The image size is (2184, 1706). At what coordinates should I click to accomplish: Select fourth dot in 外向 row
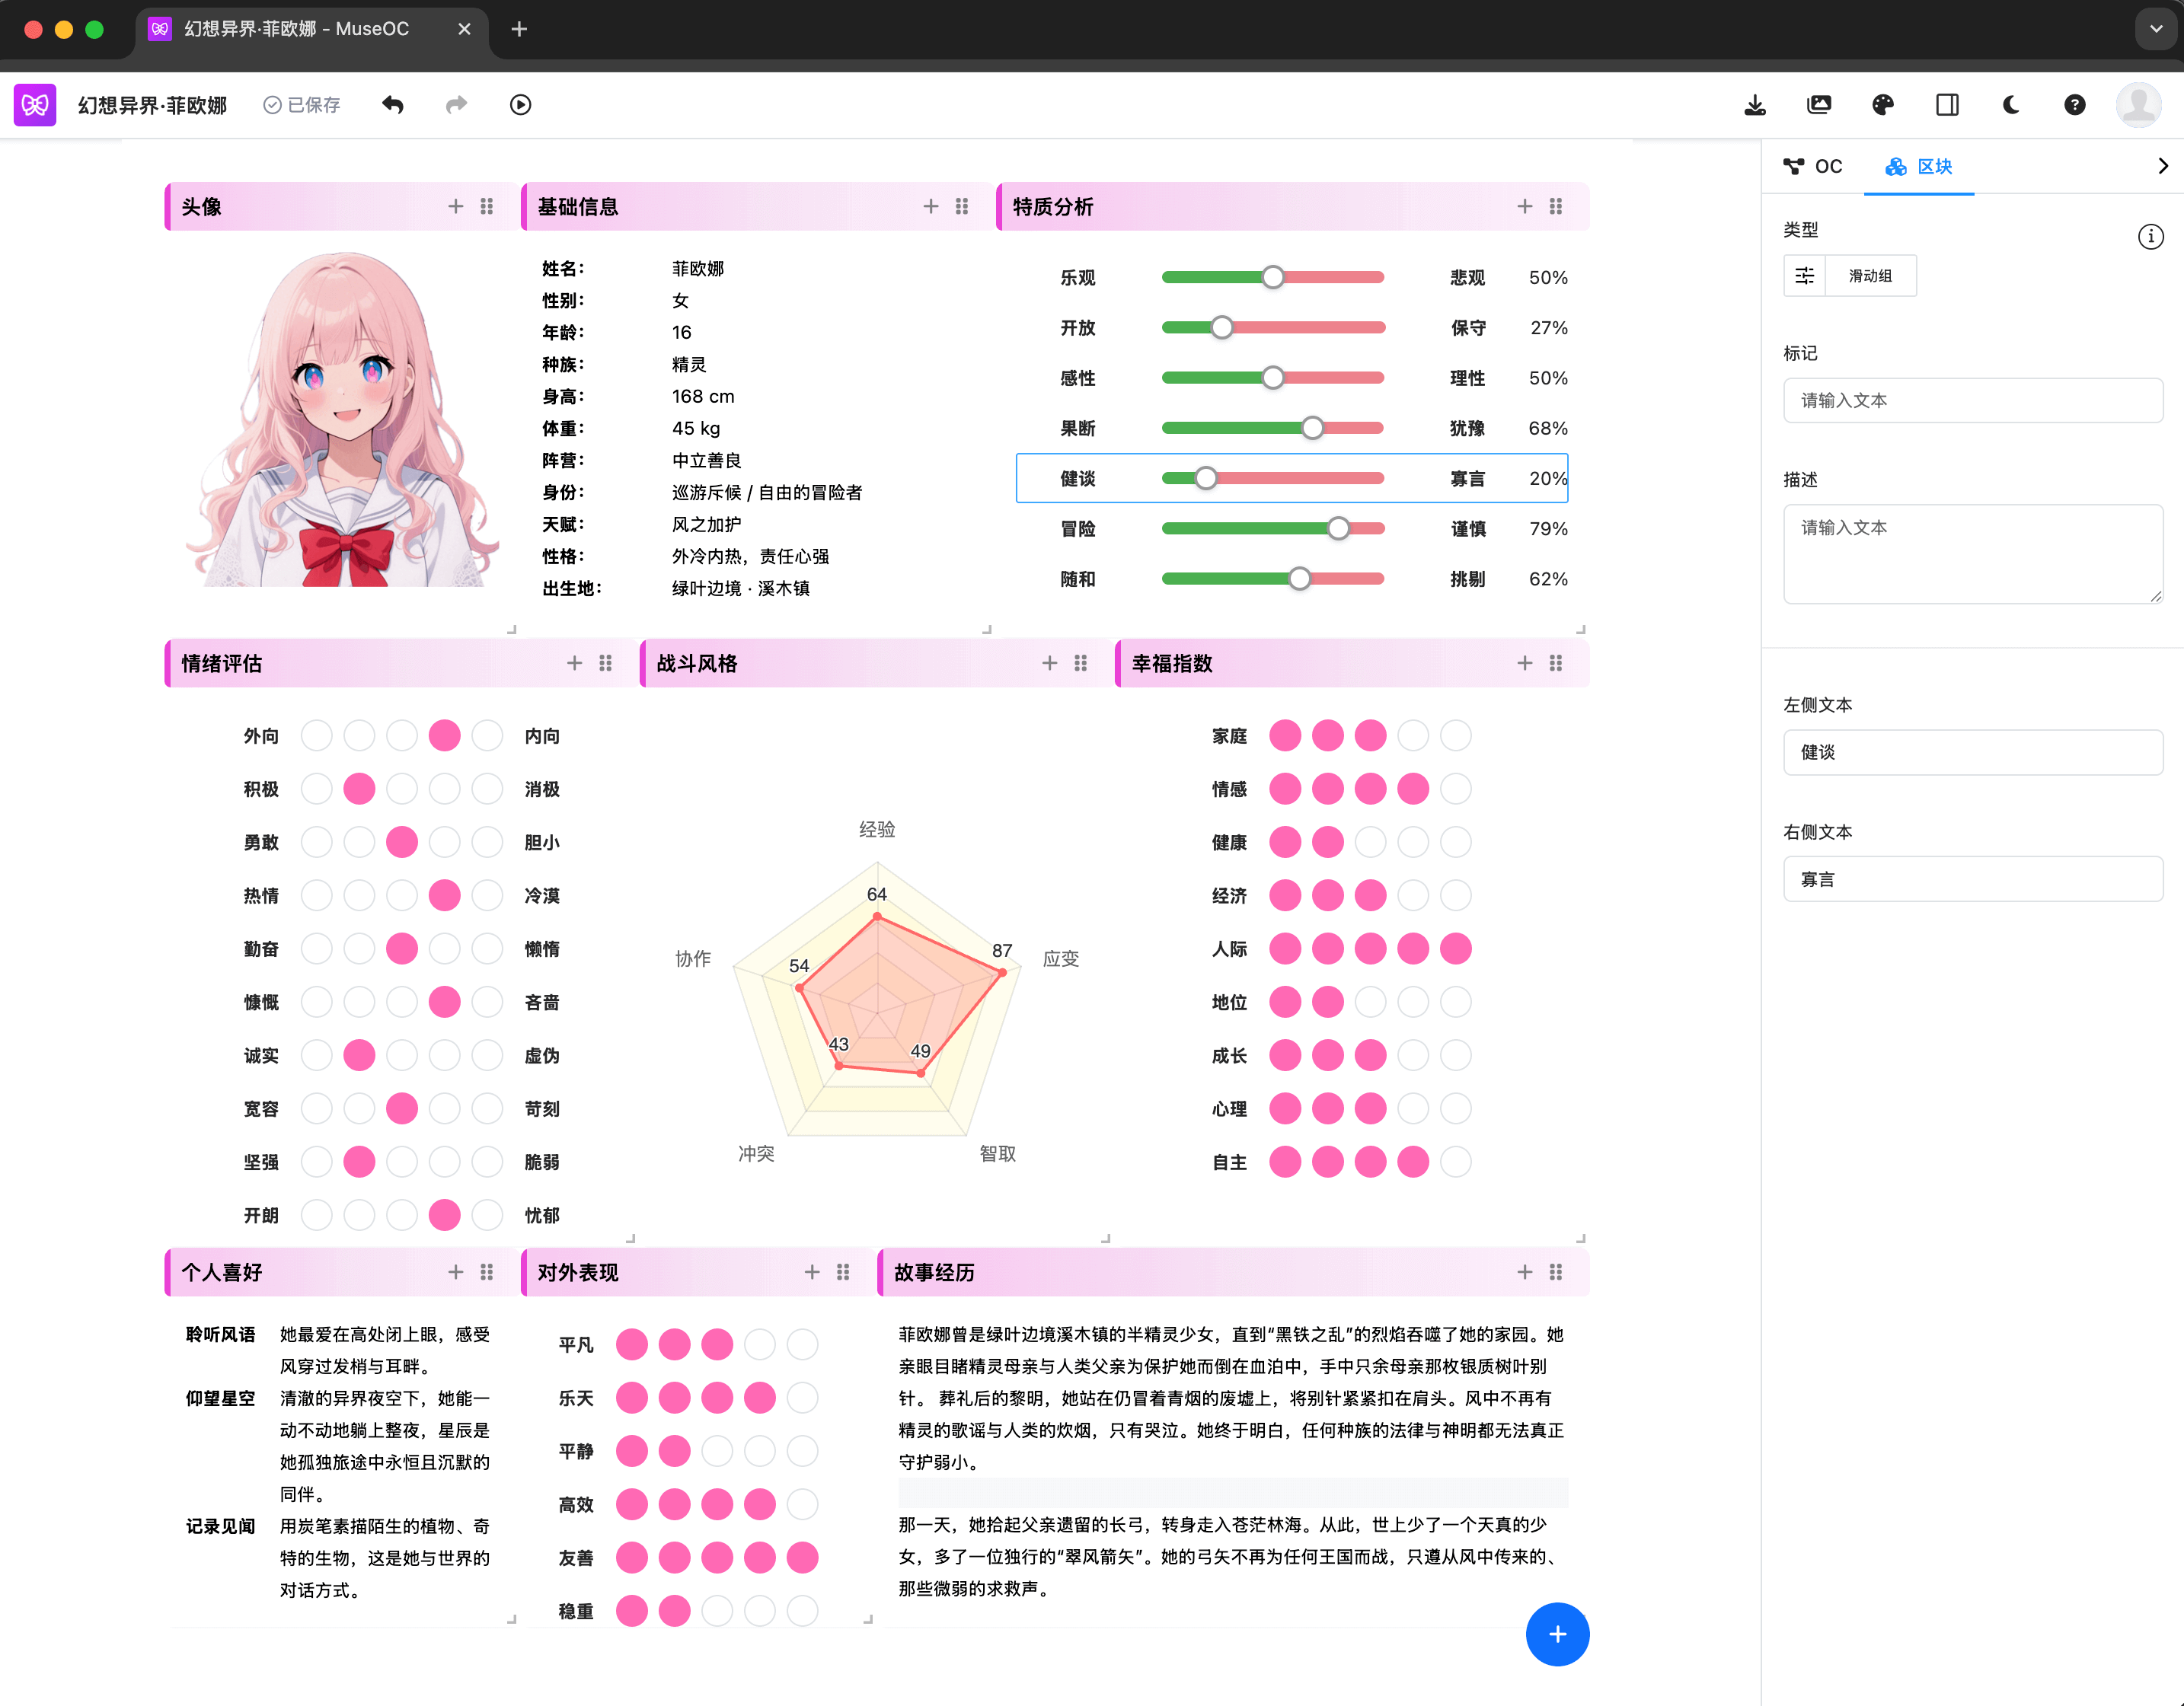tap(444, 735)
